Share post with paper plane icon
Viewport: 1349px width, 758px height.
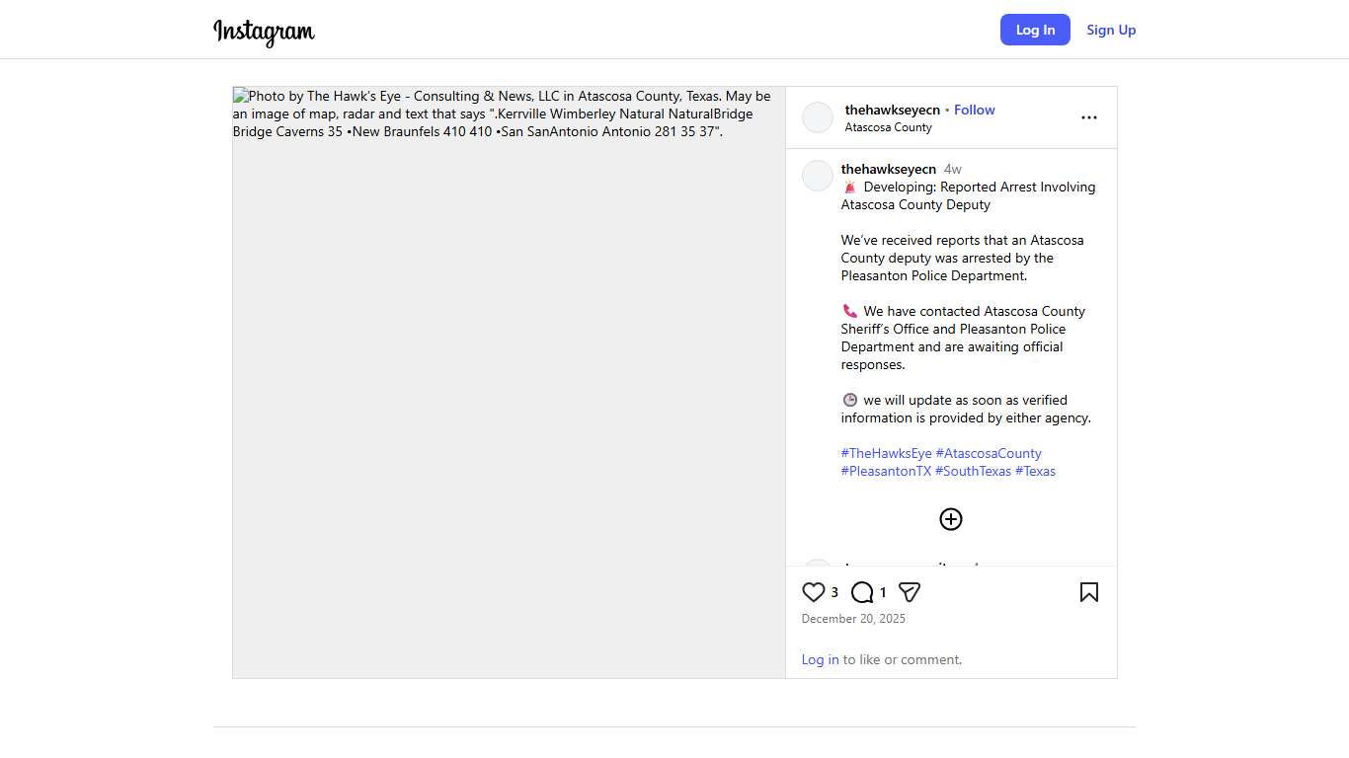(910, 592)
